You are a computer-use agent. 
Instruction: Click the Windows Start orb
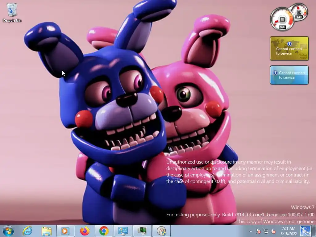(8, 231)
